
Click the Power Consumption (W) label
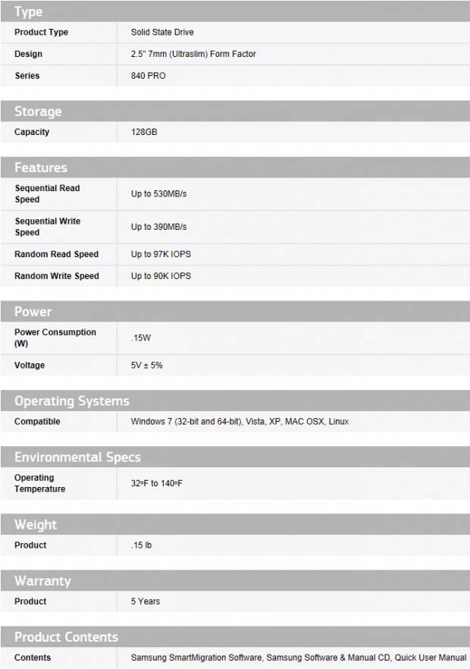(x=55, y=338)
